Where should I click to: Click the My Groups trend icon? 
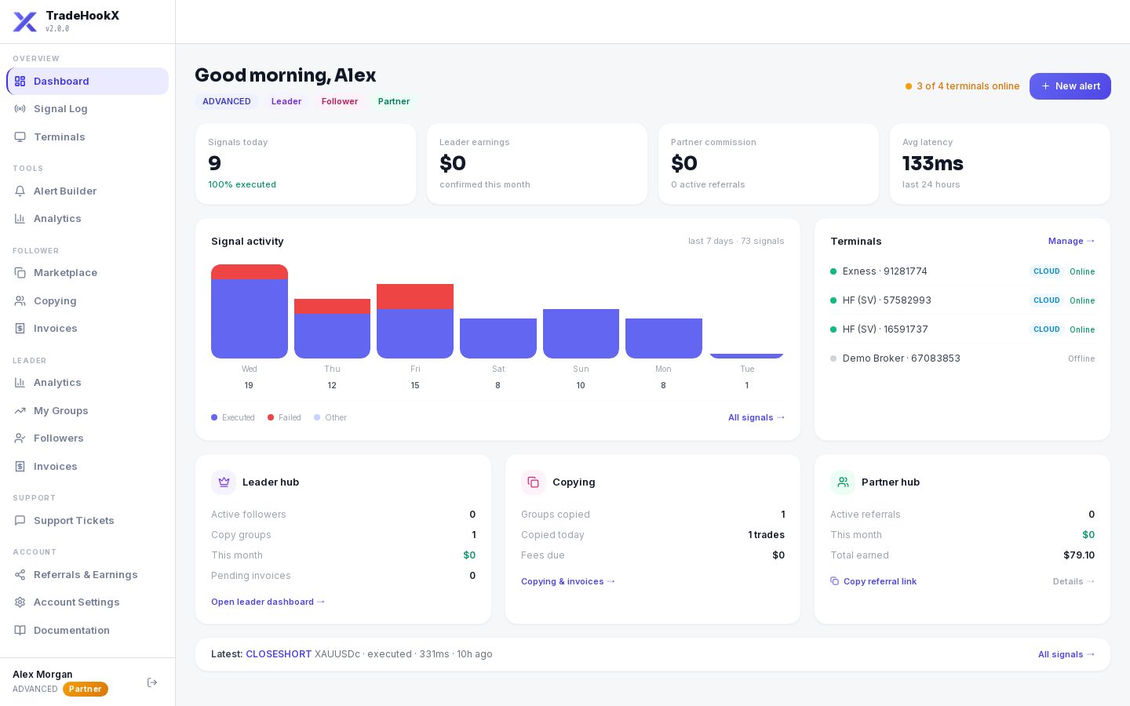point(20,411)
